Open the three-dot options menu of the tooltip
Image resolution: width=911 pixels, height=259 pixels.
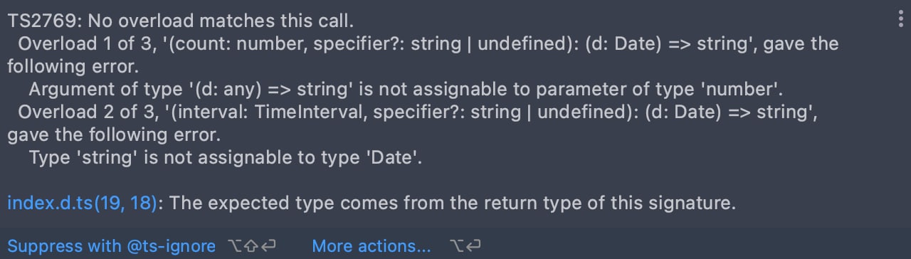902,21
